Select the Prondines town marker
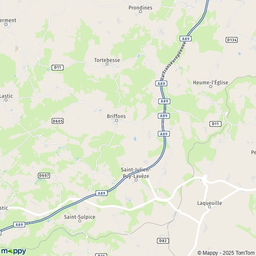 [x=140, y=12]
